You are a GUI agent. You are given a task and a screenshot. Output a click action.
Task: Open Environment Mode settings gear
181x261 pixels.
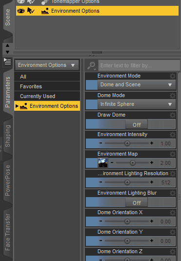pyautogui.click(x=173, y=76)
